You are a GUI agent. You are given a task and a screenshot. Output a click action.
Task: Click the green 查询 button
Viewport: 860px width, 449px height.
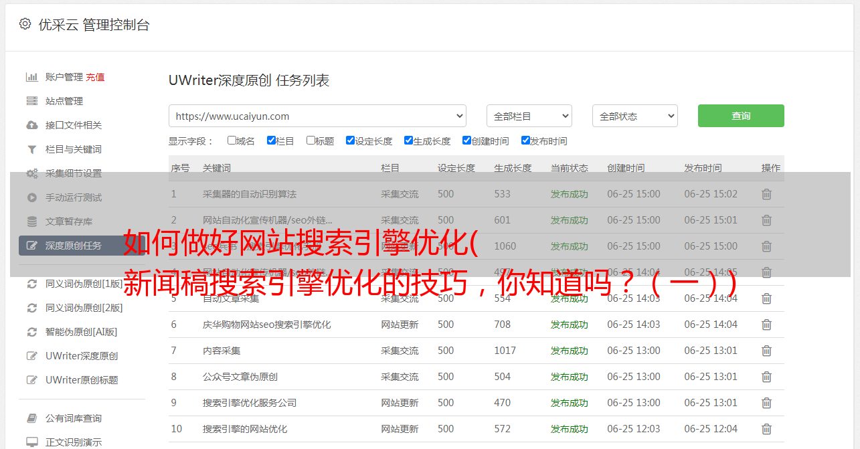tap(741, 116)
